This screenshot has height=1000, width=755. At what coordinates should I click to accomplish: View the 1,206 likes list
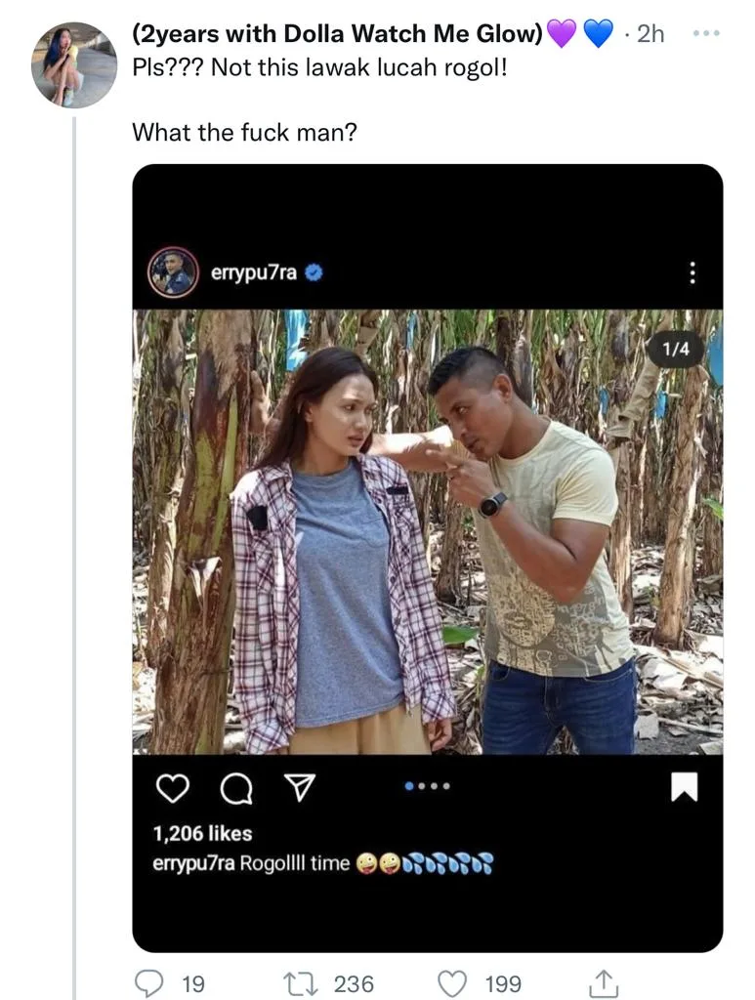coord(202,833)
